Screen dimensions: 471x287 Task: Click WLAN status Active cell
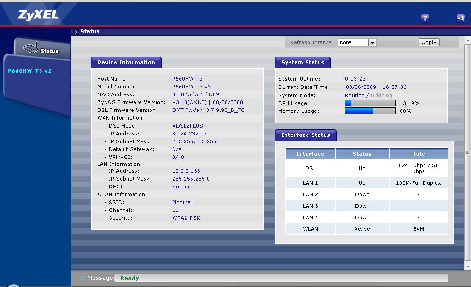[362, 229]
